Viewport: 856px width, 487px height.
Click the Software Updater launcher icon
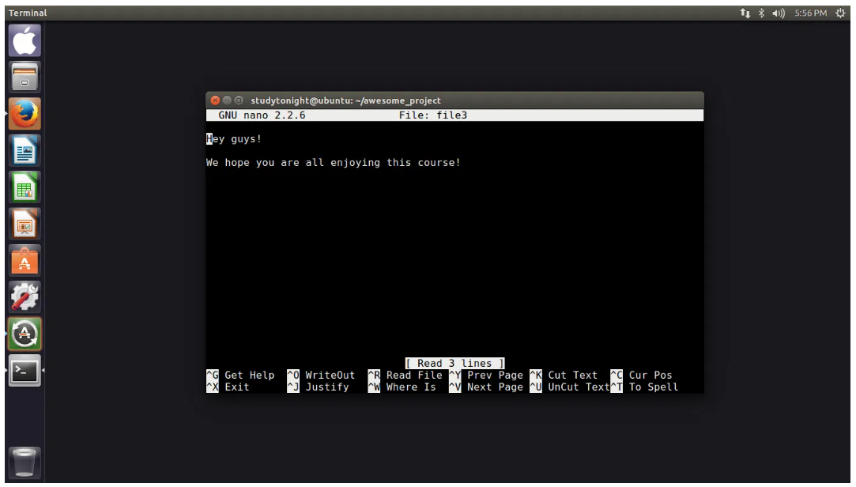click(x=24, y=334)
